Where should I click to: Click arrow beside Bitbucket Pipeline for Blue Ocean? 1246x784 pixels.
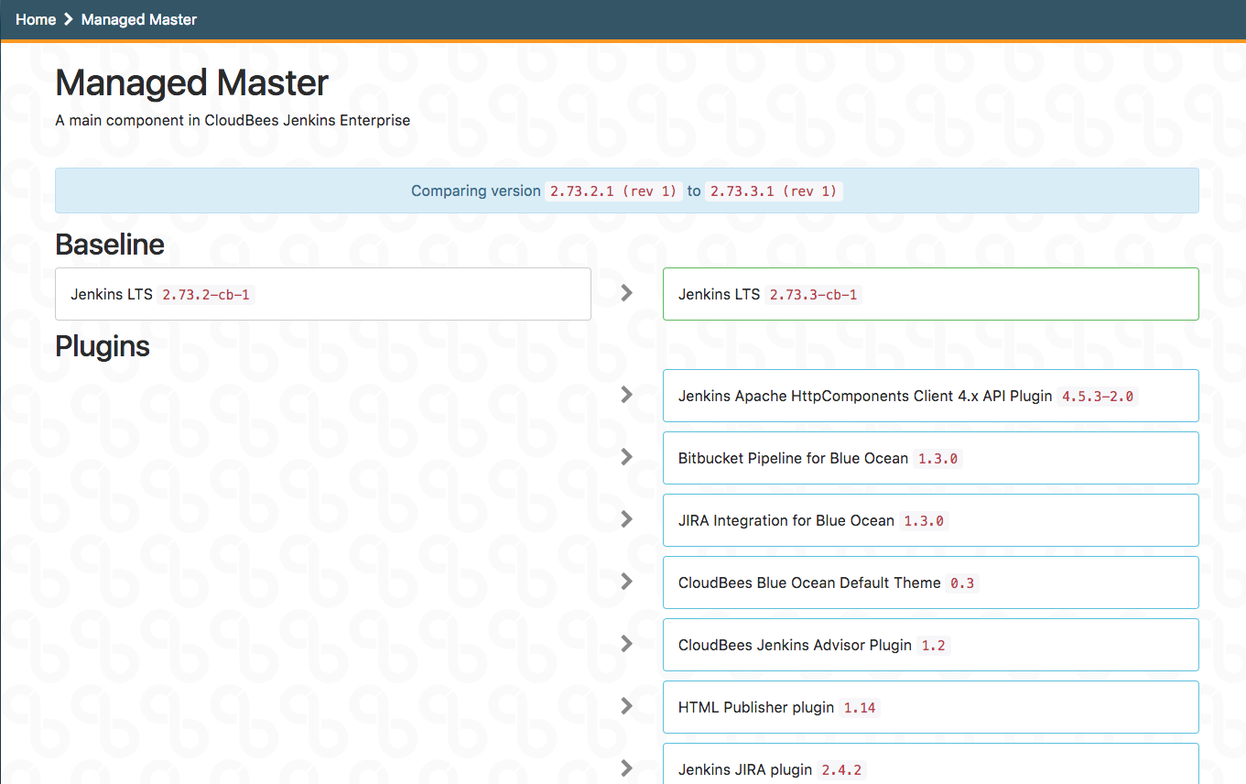tap(627, 457)
